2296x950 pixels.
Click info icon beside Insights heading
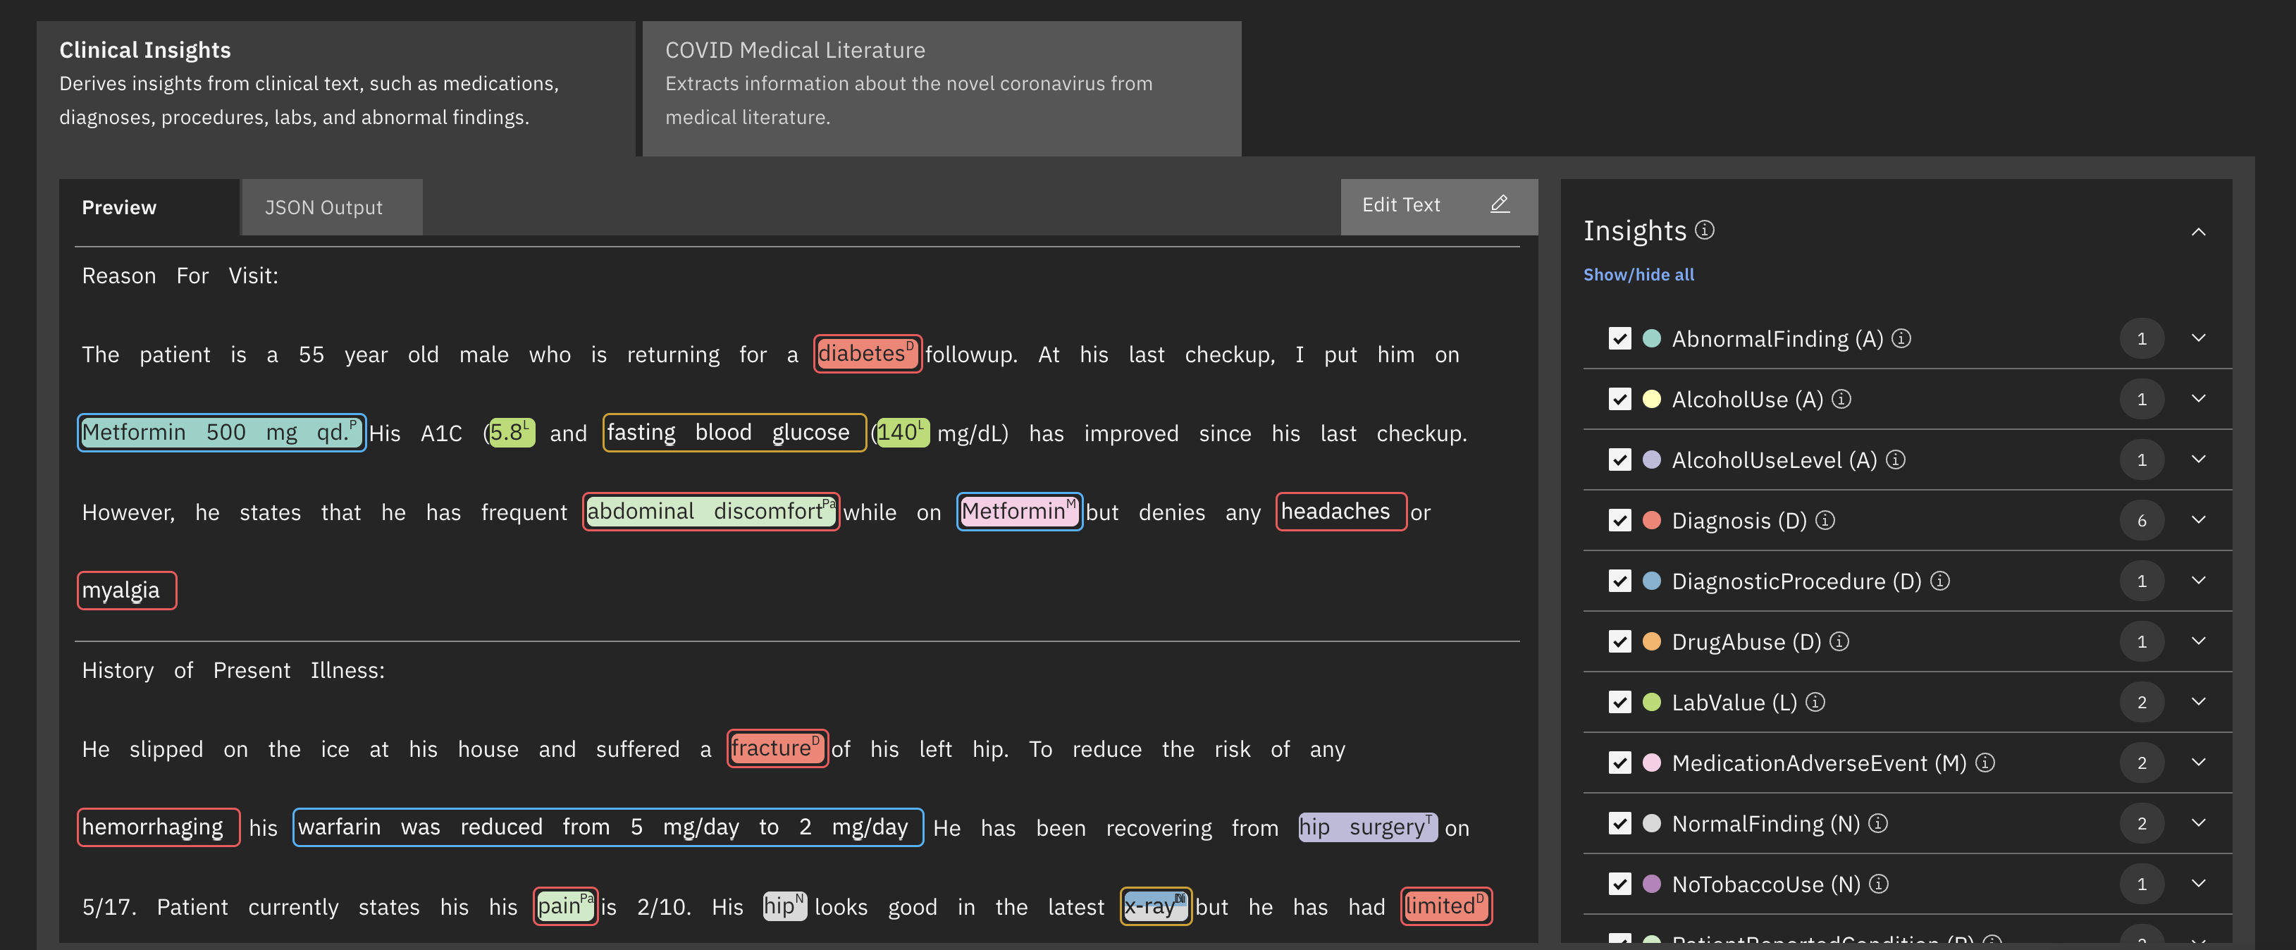[x=1704, y=230]
